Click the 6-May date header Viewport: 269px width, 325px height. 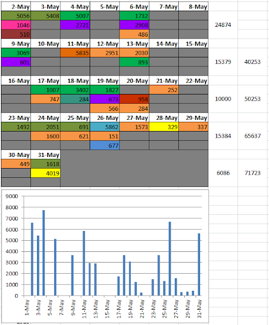[x=134, y=7]
